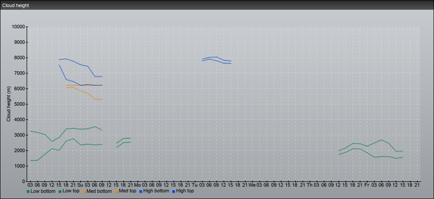
Task: Click the We day label on x-axis
Action: [x=252, y=185]
